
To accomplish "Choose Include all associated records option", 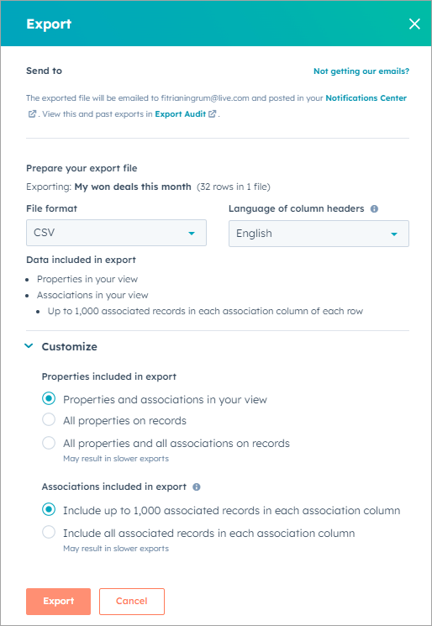I will (x=49, y=532).
